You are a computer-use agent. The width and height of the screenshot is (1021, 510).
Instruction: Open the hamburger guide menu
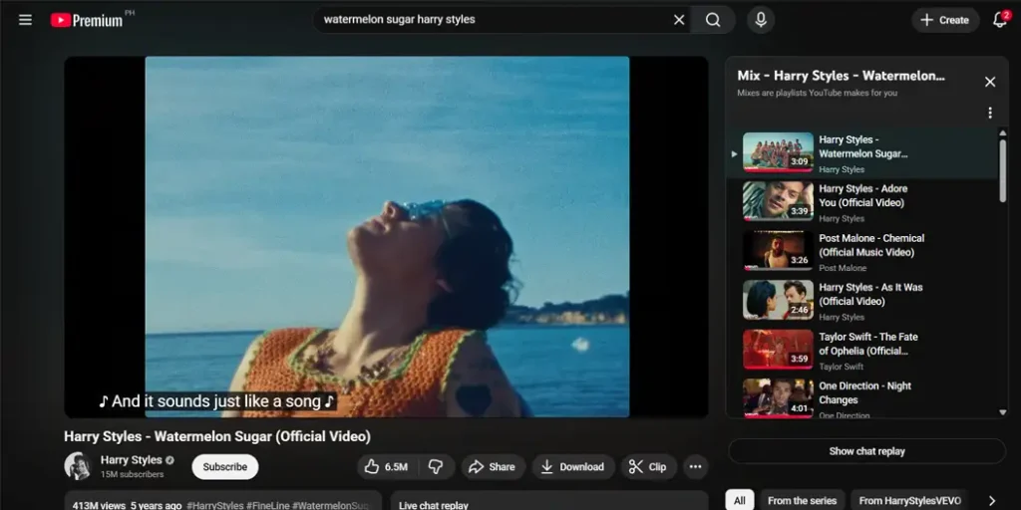coord(25,20)
